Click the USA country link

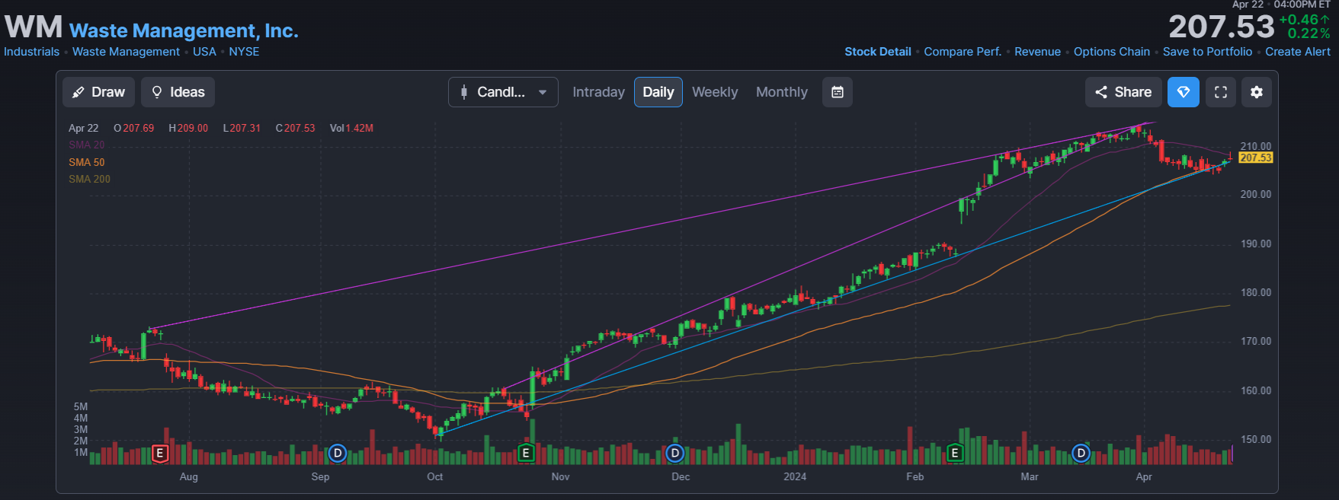tap(204, 52)
